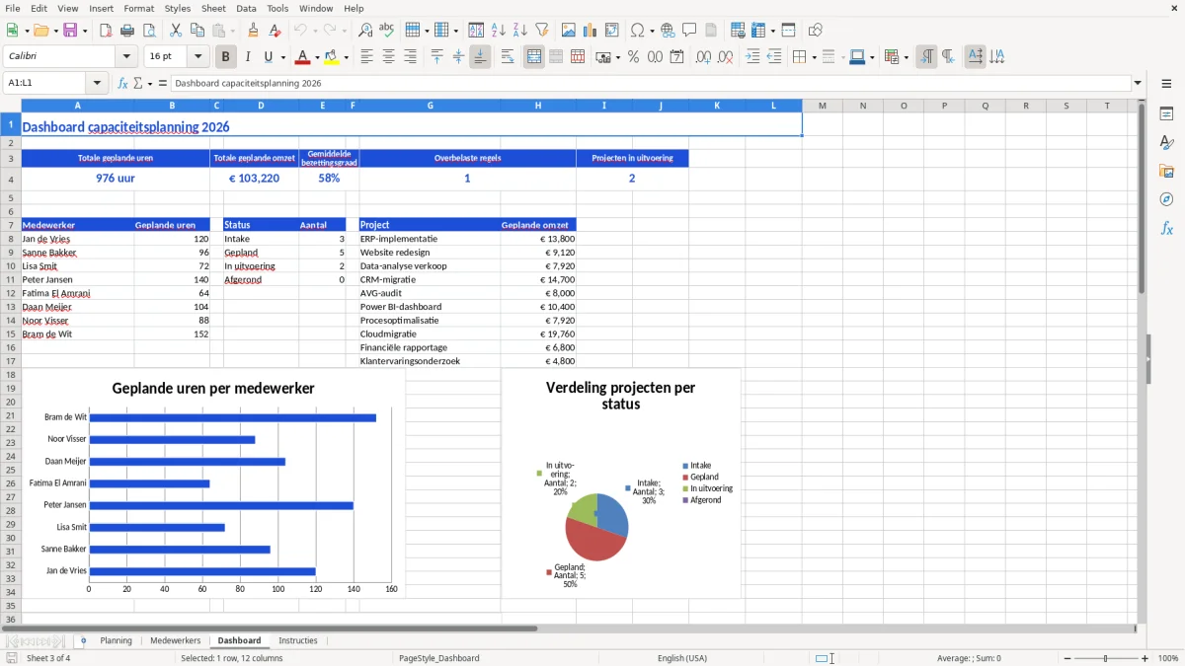Screen dimensions: 1185x666
Task: Run spelling check (abc icon)
Action: point(387,31)
